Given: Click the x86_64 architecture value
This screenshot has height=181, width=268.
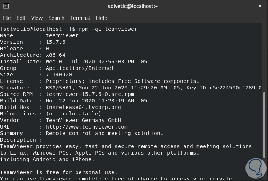Looking at the screenshot, I should pos(55,55).
